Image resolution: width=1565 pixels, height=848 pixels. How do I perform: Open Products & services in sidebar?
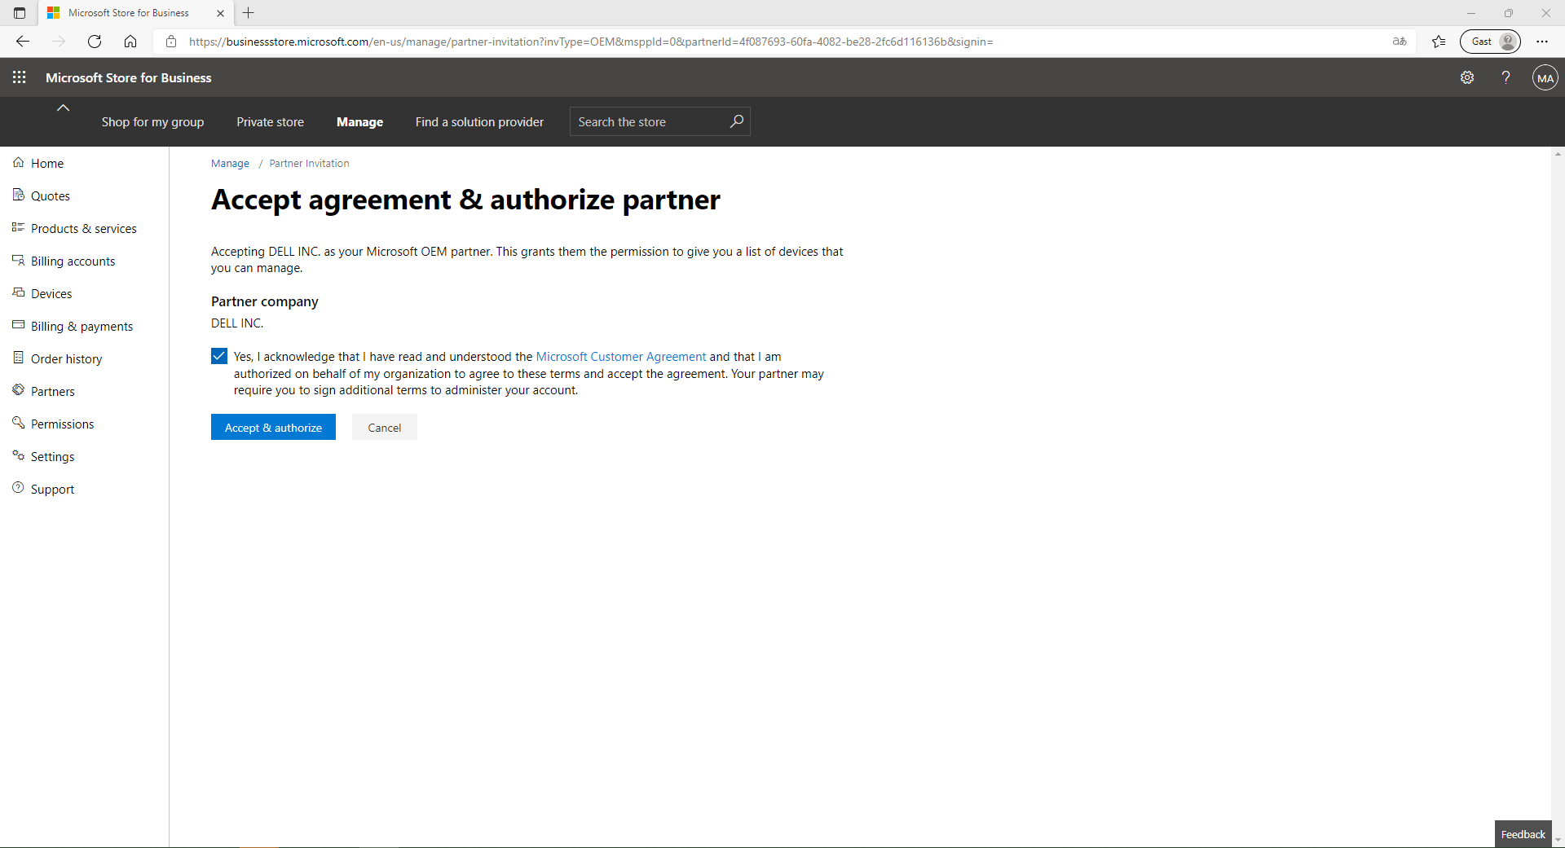[84, 228]
